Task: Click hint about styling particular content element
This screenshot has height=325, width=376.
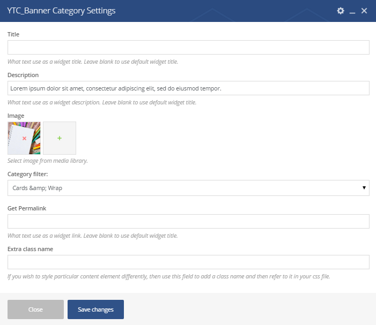Action: click(169, 276)
